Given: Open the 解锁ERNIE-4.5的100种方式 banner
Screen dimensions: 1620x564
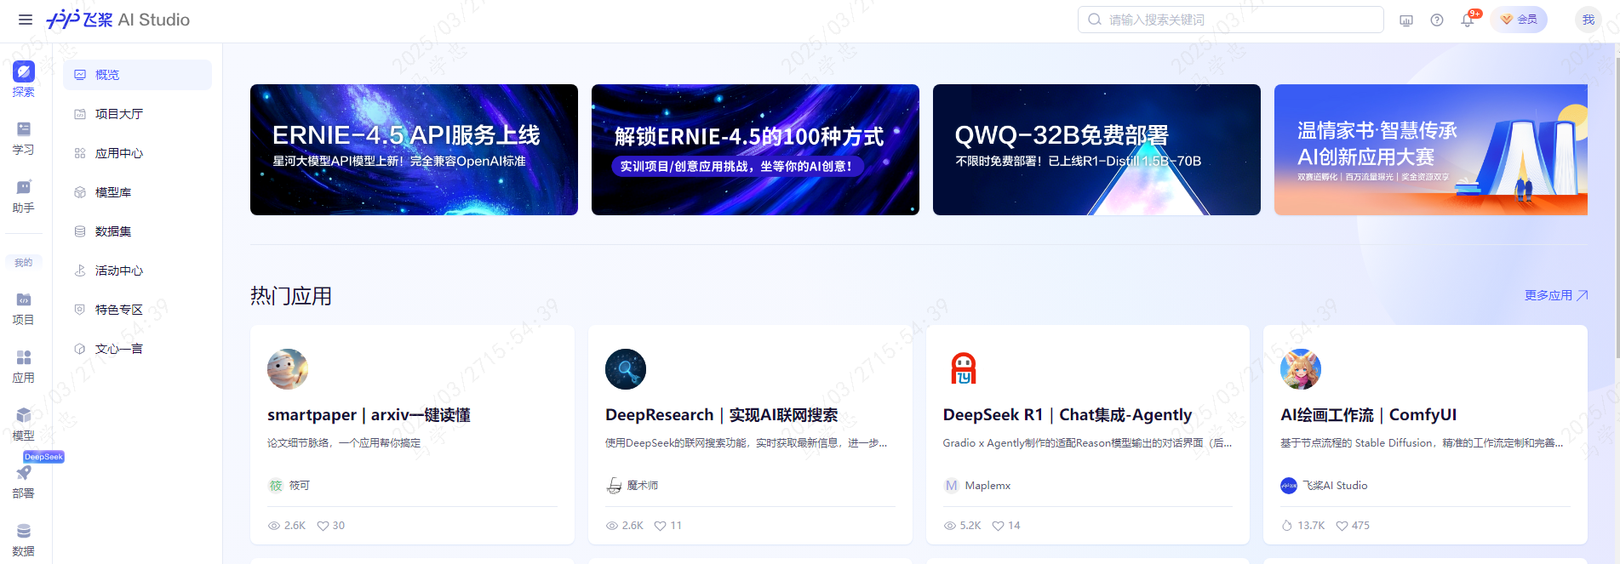Looking at the screenshot, I should 755,150.
